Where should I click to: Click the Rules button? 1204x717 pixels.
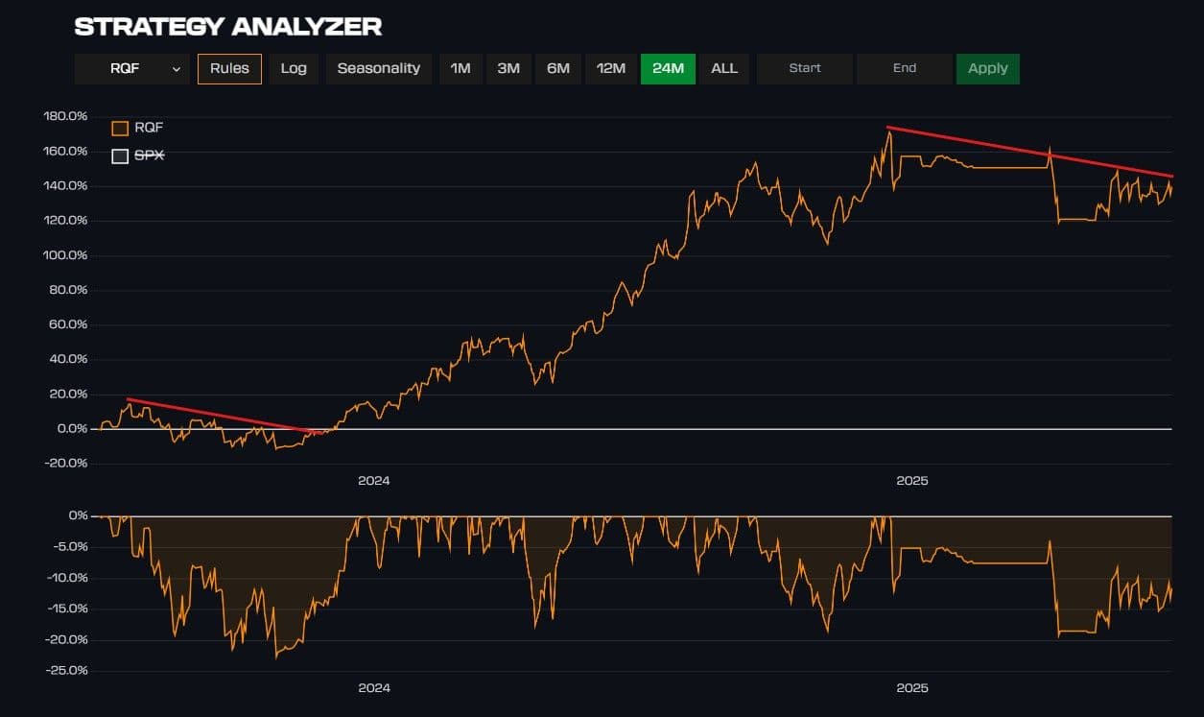[229, 68]
